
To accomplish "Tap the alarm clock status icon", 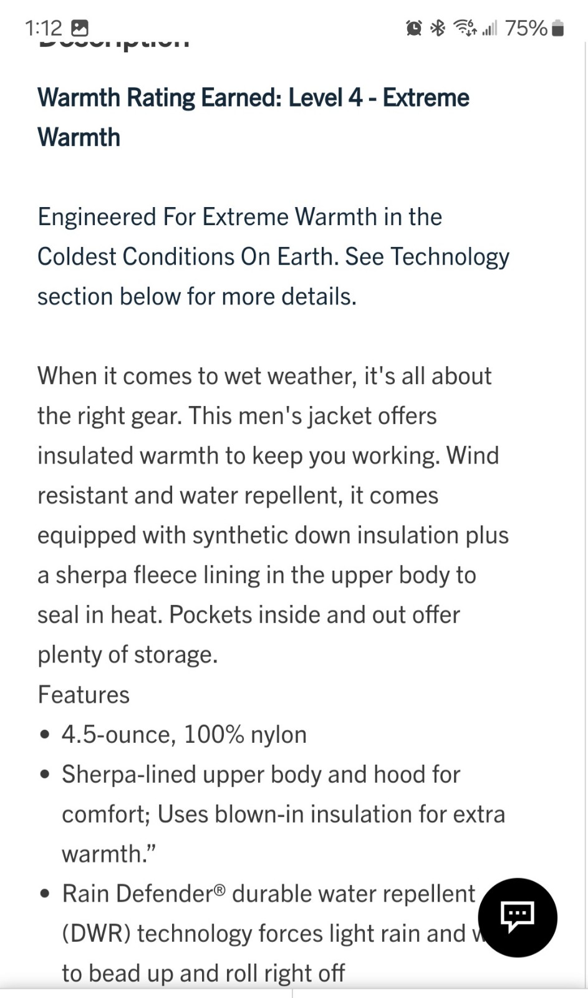I will [x=414, y=28].
